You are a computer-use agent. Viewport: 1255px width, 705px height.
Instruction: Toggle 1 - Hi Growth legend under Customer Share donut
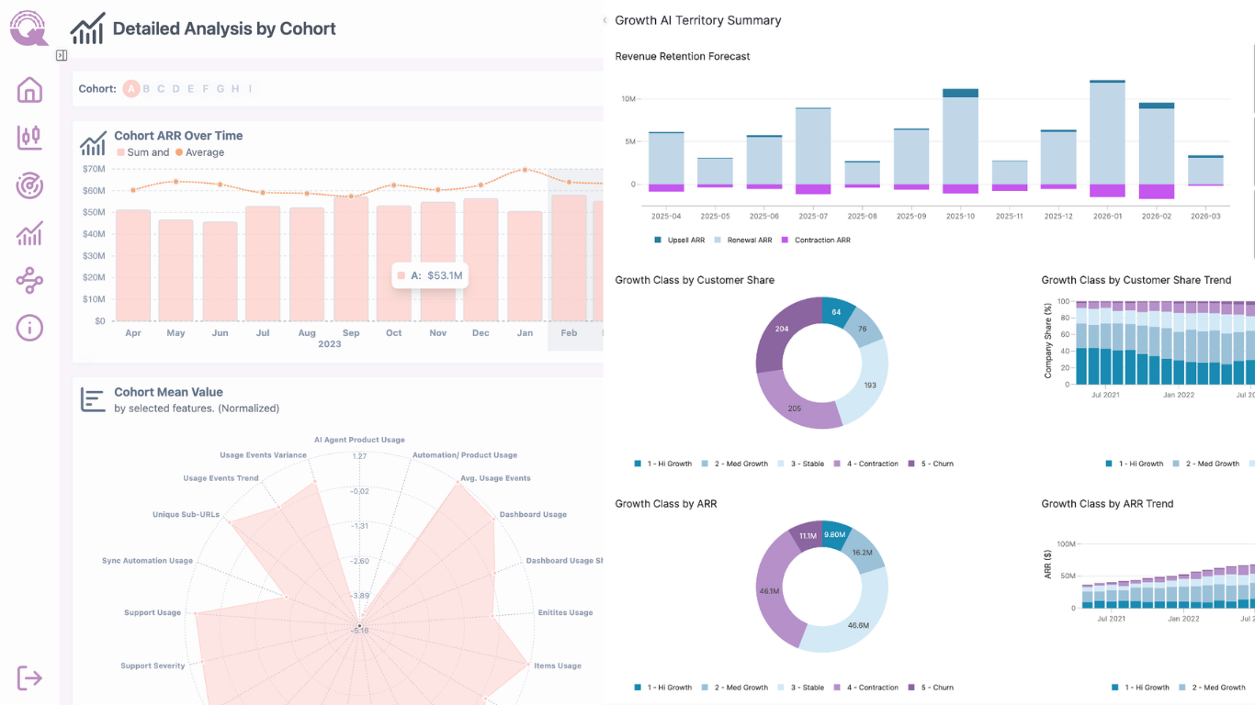(x=663, y=464)
